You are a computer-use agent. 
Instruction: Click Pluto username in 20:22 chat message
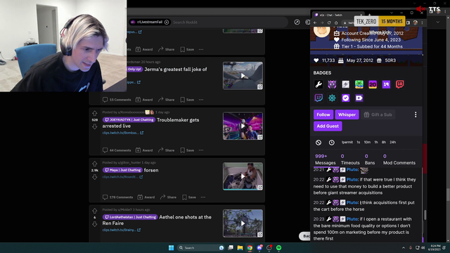[x=352, y=180]
